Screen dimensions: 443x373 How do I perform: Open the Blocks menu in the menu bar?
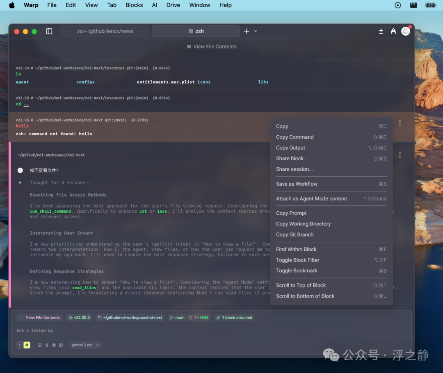pos(134,5)
